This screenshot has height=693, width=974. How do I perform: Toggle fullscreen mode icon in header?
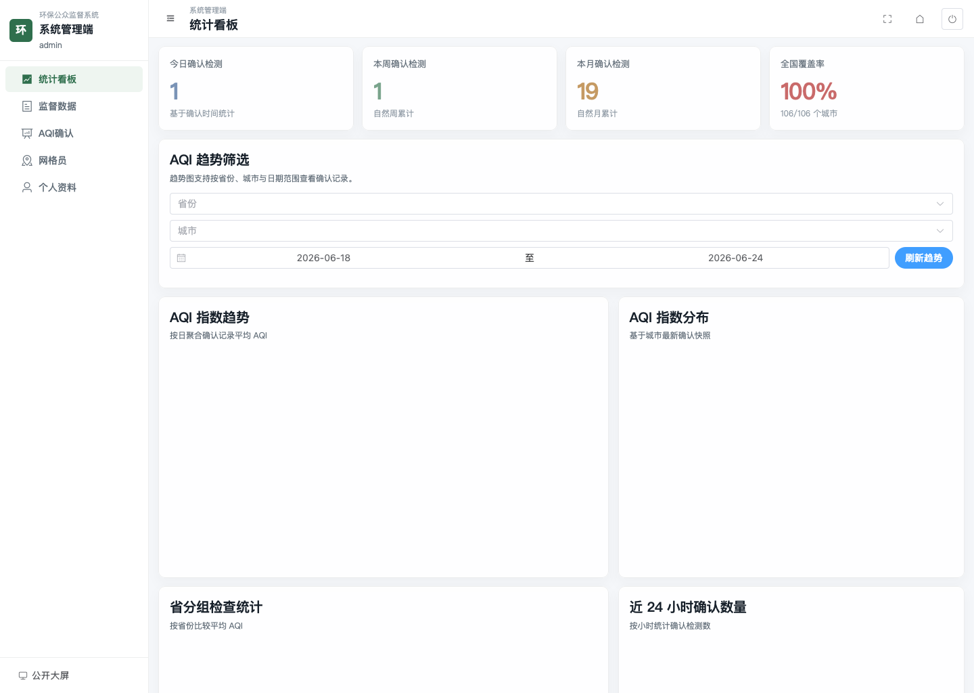pos(887,19)
